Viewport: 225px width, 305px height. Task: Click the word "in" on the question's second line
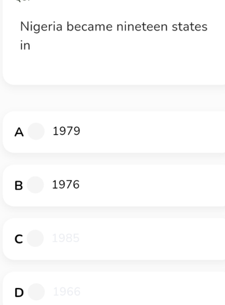pos(25,45)
